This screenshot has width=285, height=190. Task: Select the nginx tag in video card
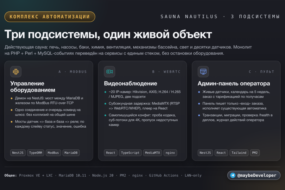(x=170, y=153)
